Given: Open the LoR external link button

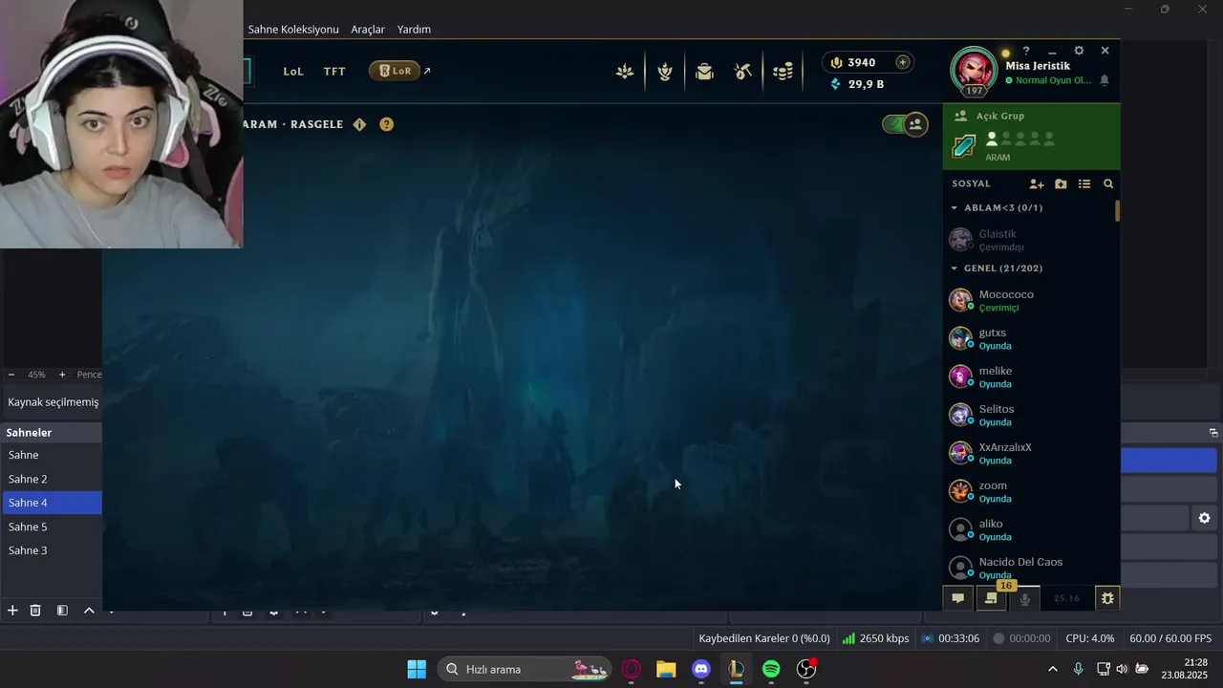Looking at the screenshot, I should tap(399, 71).
